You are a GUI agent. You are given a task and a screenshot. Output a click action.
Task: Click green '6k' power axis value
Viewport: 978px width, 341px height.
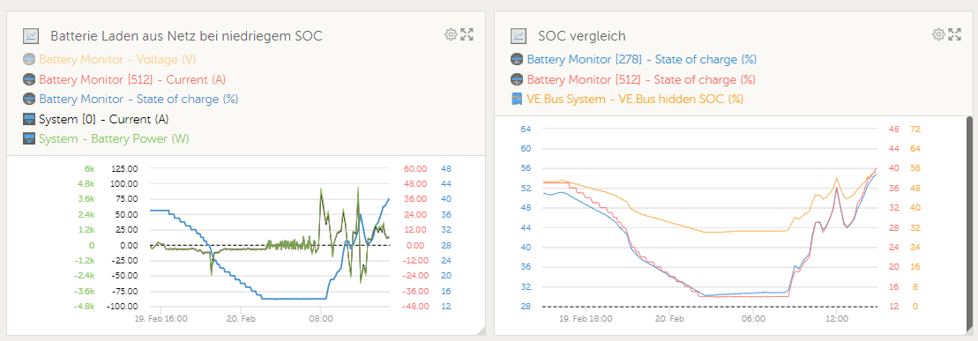click(90, 168)
